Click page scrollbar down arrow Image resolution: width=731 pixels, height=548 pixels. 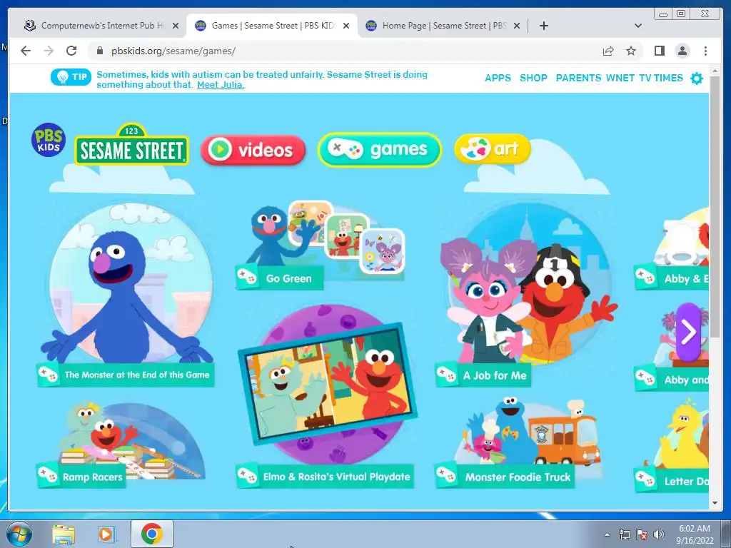715,503
